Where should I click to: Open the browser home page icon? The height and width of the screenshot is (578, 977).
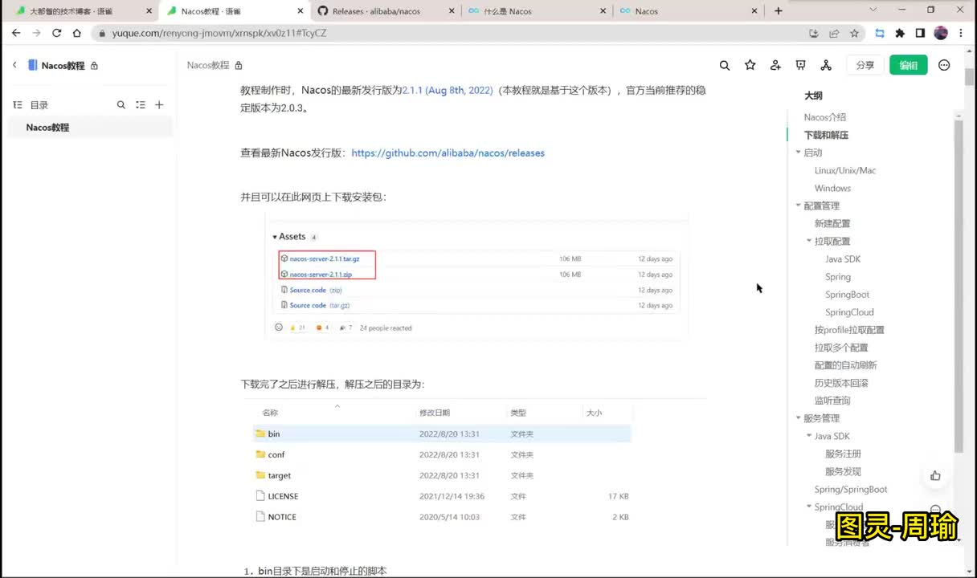[76, 33]
